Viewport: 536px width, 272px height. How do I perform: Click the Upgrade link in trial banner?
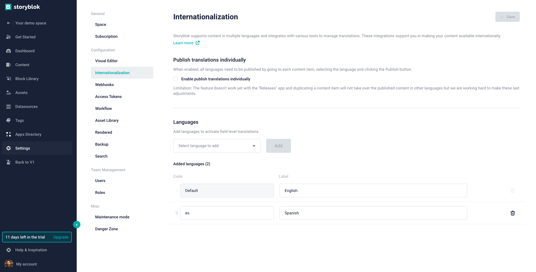tap(61, 237)
